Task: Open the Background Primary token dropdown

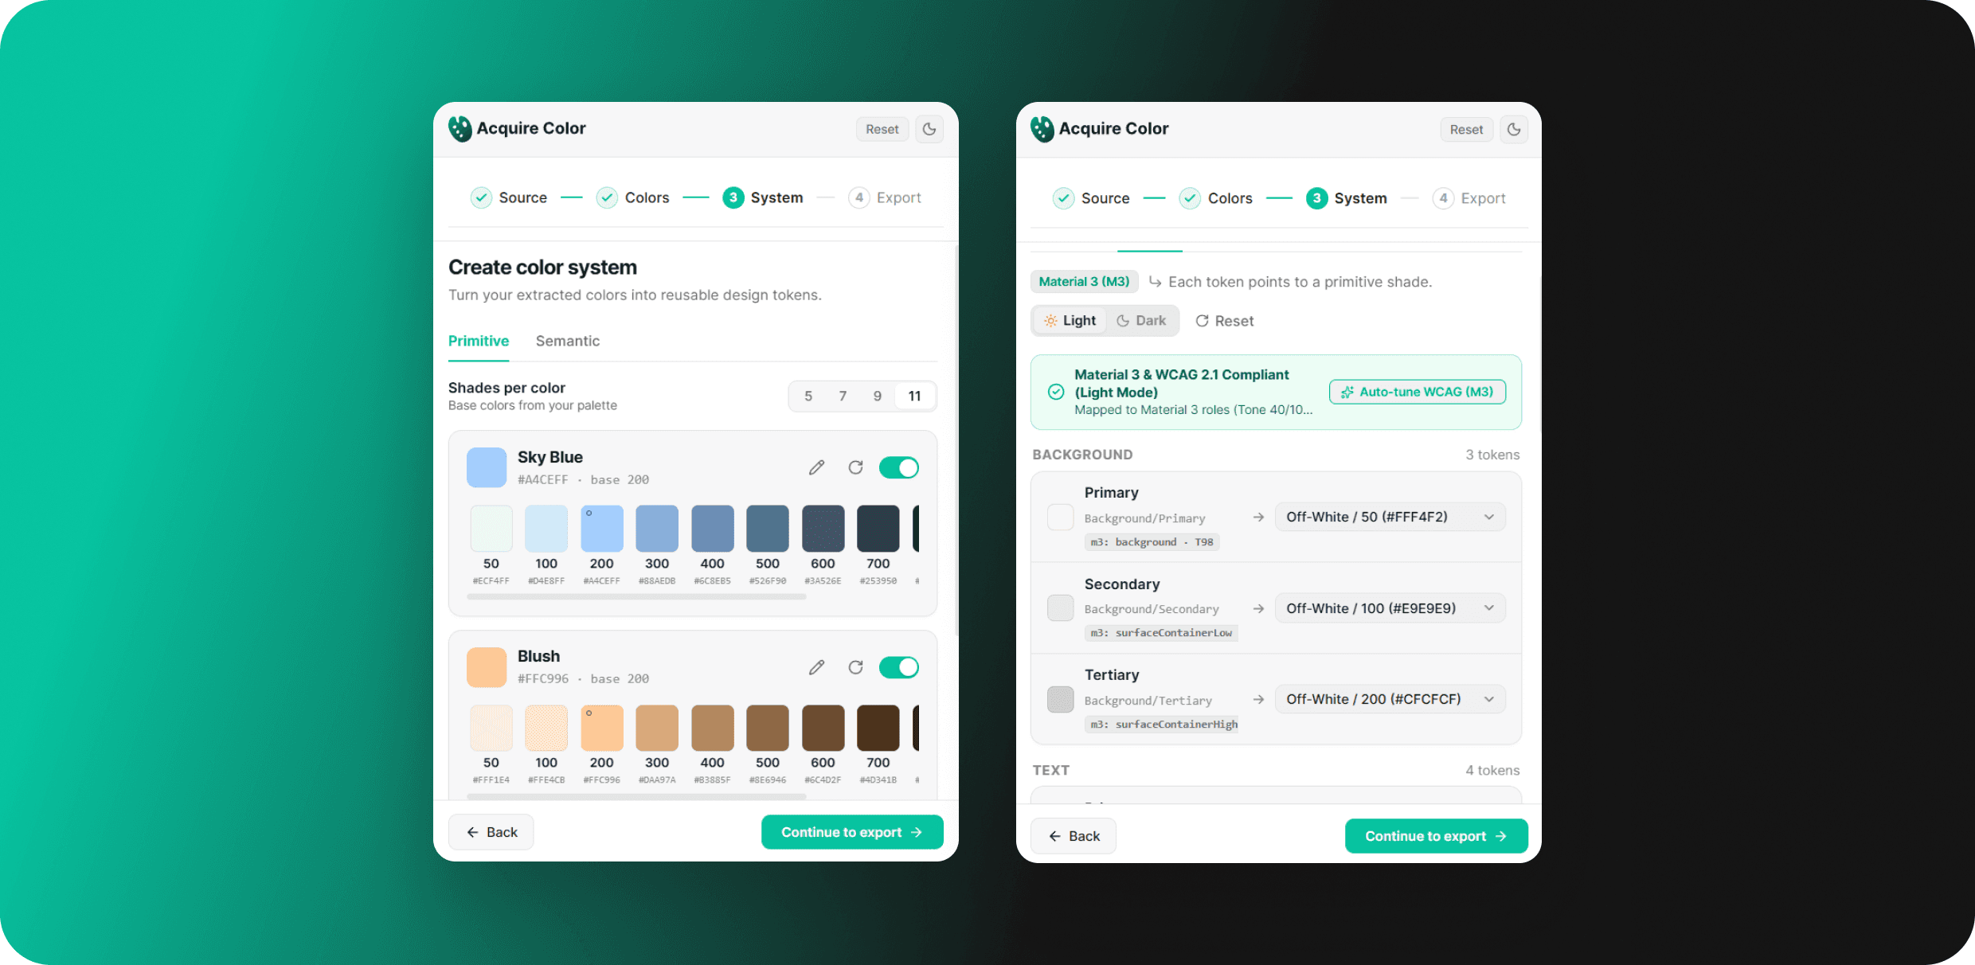Action: click(1390, 517)
